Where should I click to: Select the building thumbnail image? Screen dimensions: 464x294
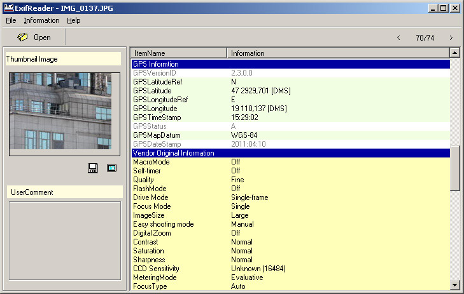(60, 110)
